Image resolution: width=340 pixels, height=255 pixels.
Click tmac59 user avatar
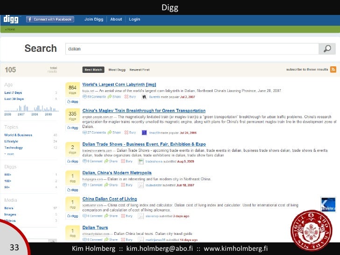[x=144, y=133]
